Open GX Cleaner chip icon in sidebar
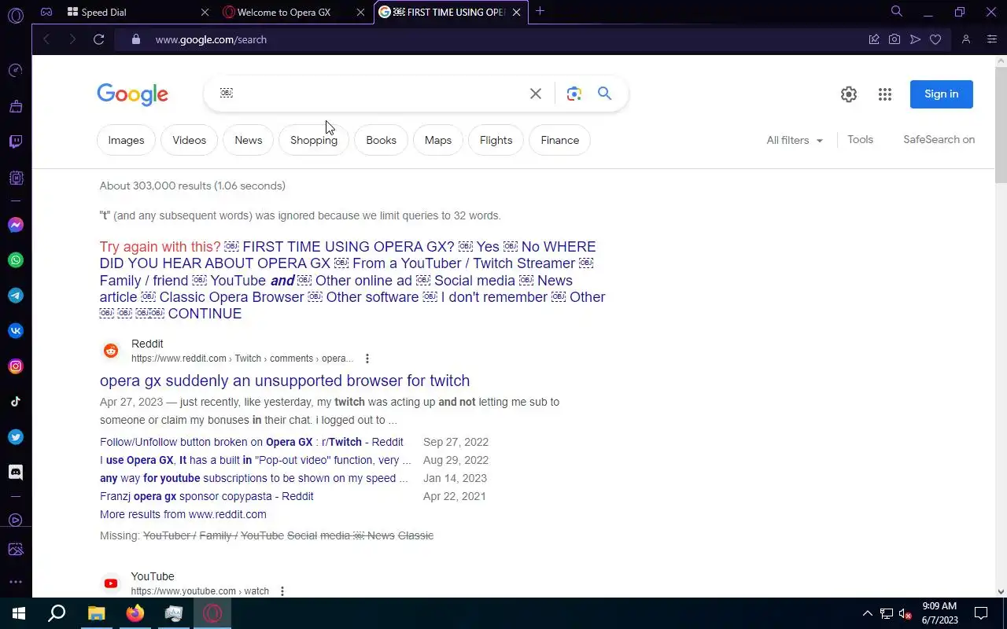Viewport: 1007px width, 629px height. [x=16, y=178]
